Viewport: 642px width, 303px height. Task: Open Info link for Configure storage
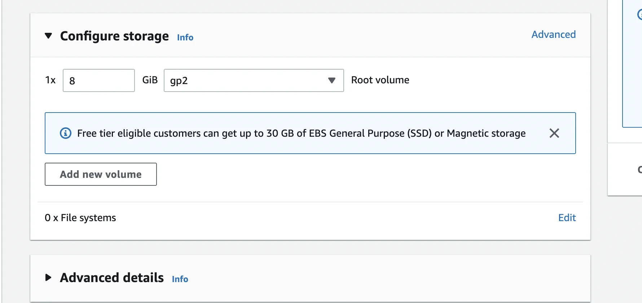point(185,38)
